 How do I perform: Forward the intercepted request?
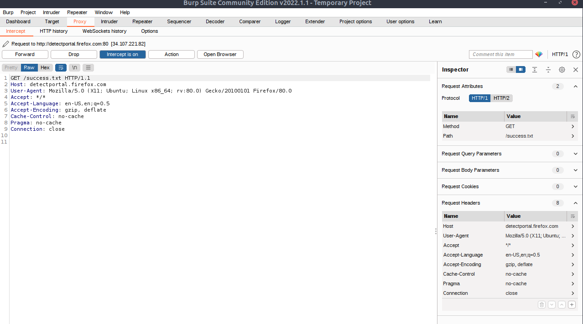[25, 54]
